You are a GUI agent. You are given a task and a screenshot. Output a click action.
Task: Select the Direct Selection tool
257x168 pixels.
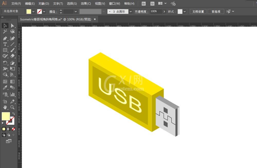pyautogui.click(x=12, y=26)
